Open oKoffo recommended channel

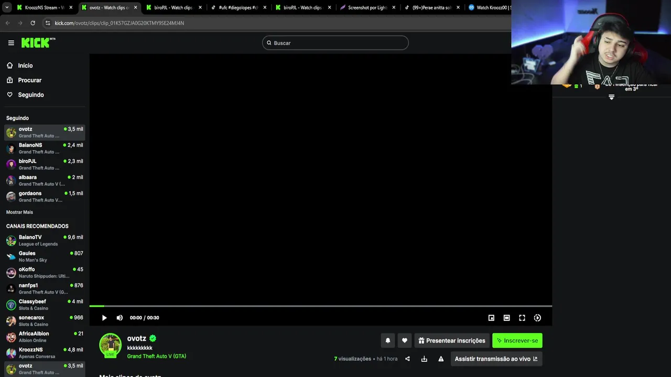click(45, 272)
